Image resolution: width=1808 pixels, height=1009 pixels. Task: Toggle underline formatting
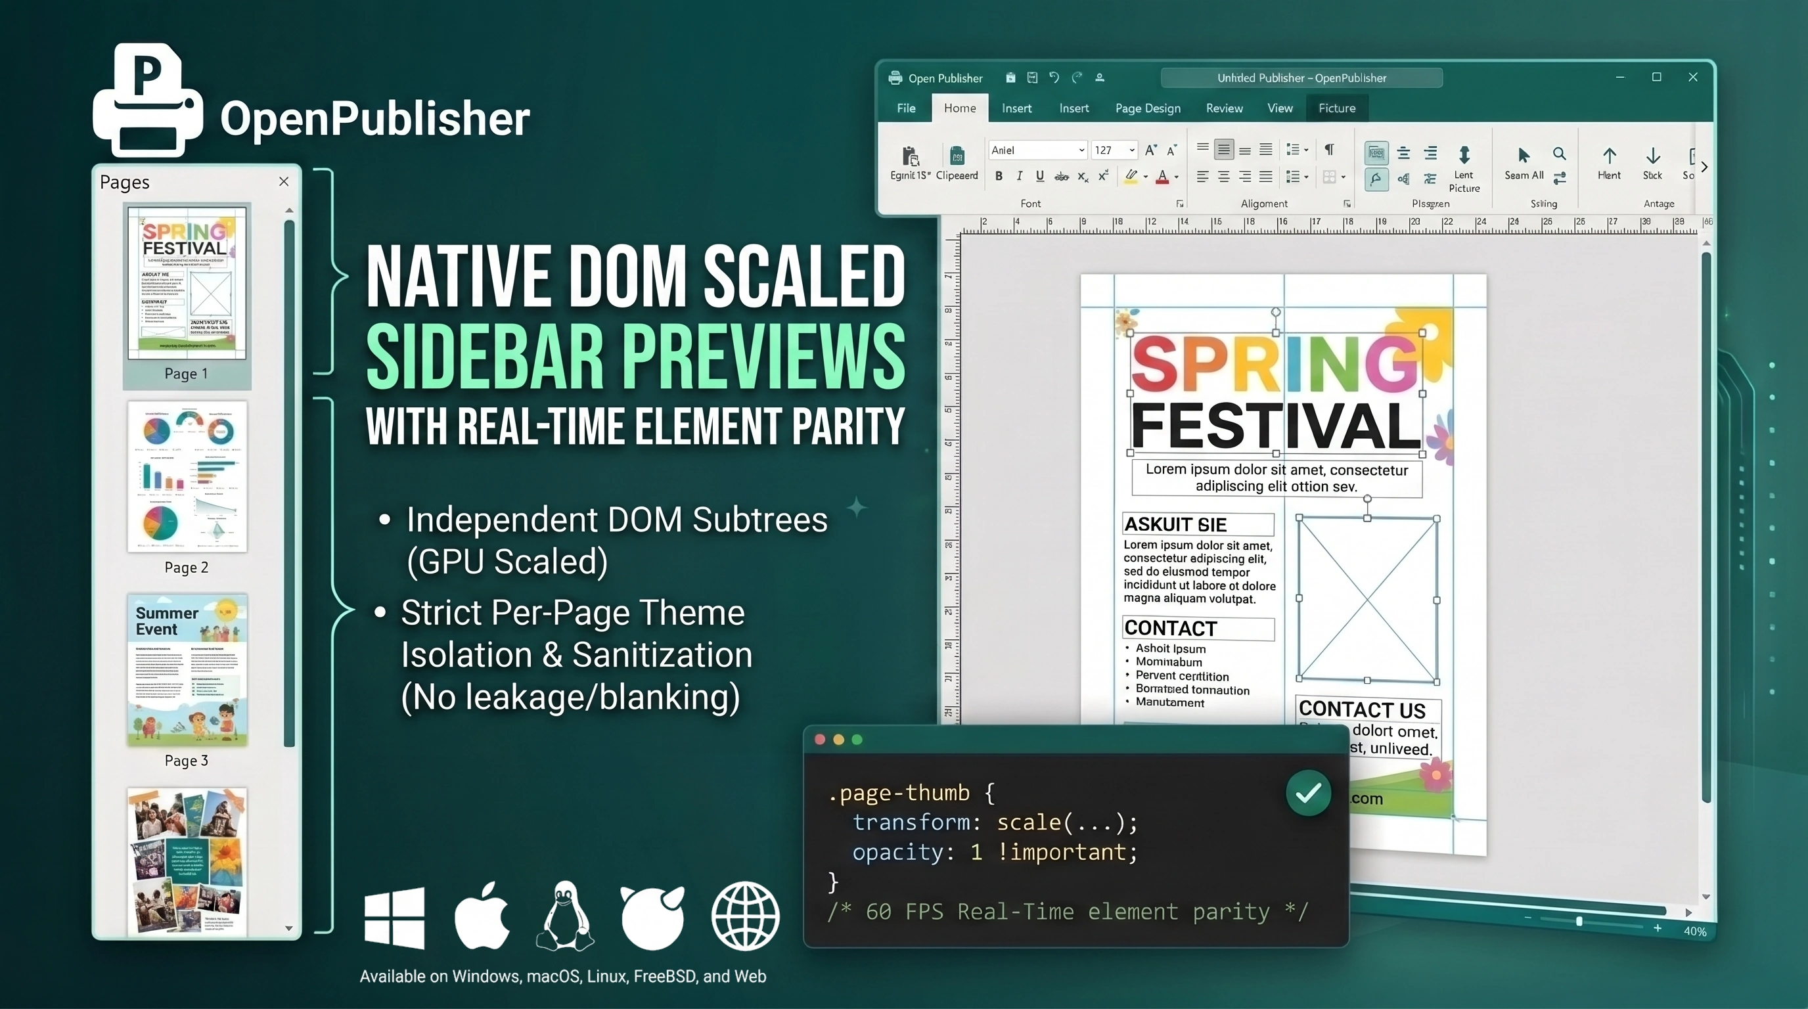(x=1039, y=176)
